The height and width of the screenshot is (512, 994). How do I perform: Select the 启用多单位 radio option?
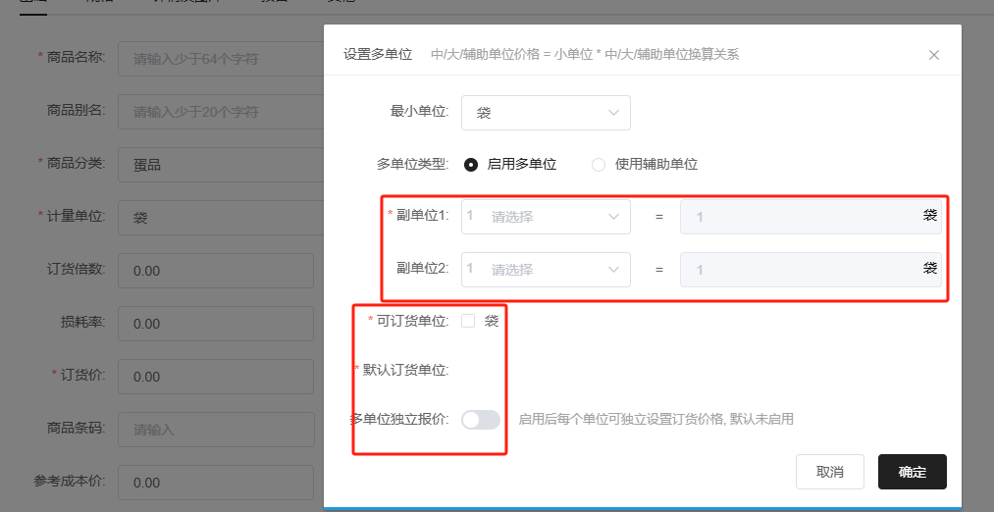471,165
